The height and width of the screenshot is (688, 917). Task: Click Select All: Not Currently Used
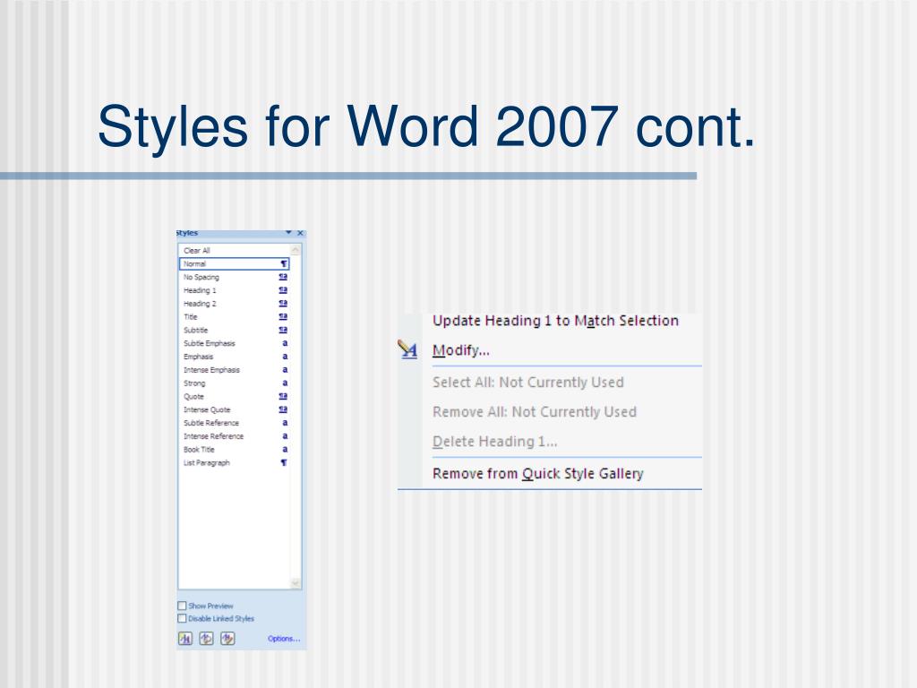tap(528, 382)
